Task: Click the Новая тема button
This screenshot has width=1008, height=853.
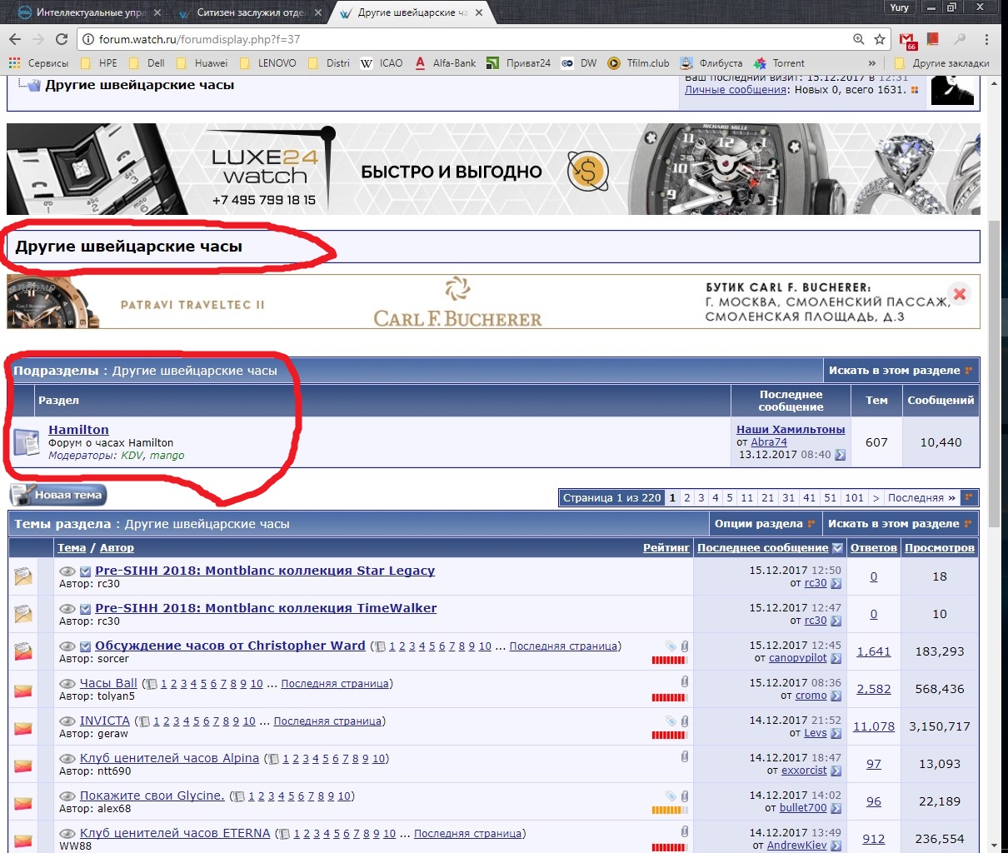Action: click(x=58, y=495)
